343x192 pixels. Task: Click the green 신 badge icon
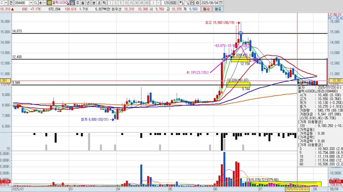click(49, 3)
